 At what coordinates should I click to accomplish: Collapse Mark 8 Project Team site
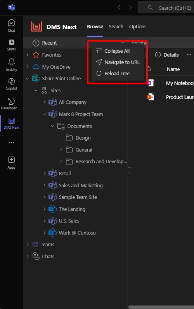point(45,114)
